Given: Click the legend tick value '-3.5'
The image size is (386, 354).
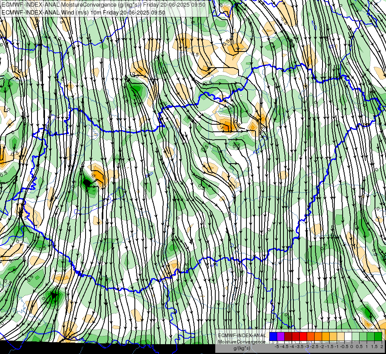Looking at the screenshot, I should coord(300,347).
